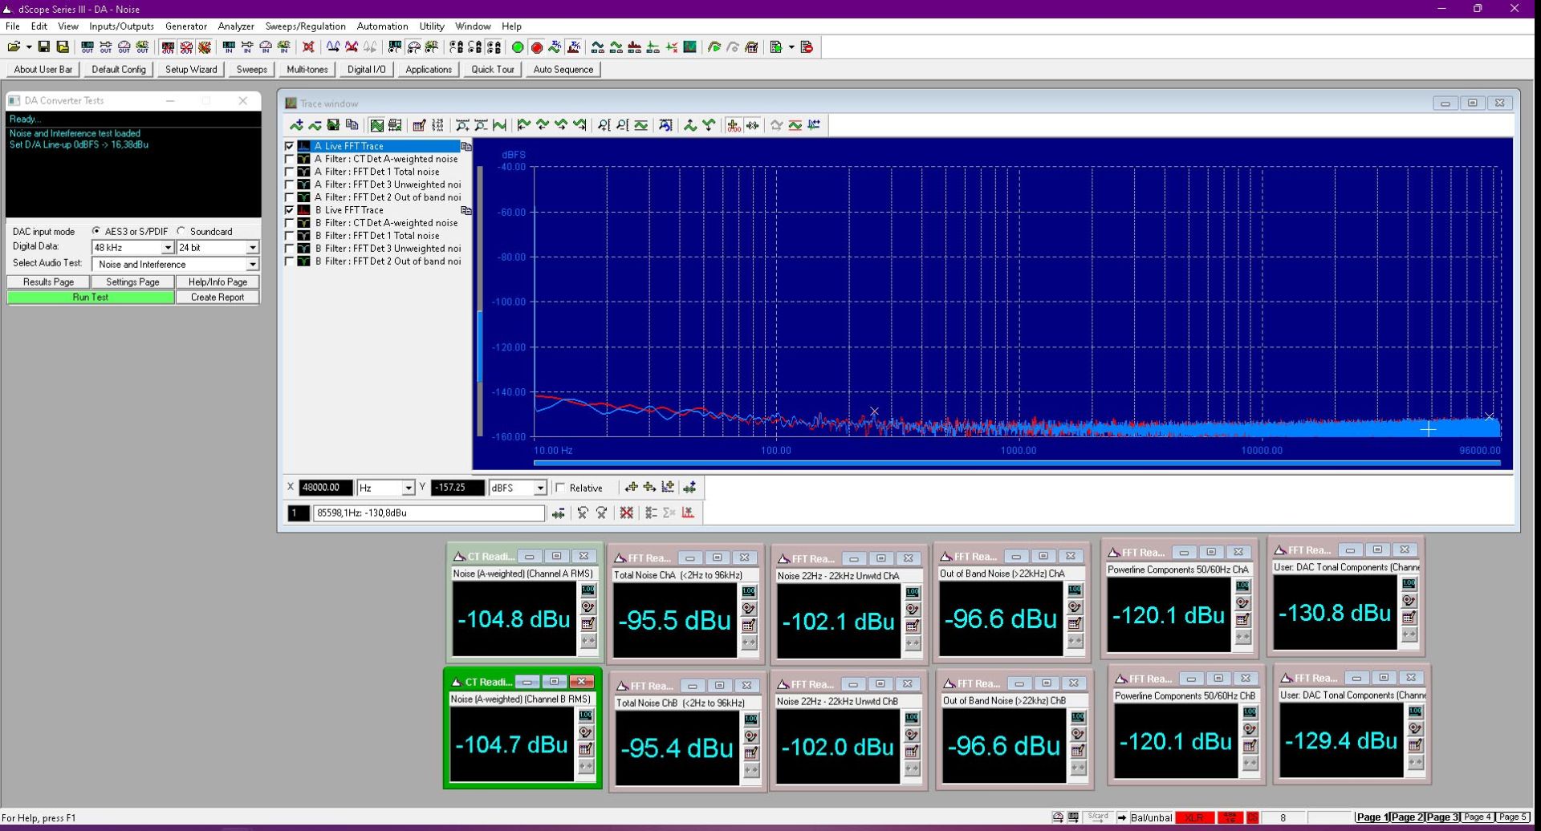Image resolution: width=1541 pixels, height=831 pixels.
Task: Expand the dropdown arrow next to the script icon
Action: click(x=791, y=47)
